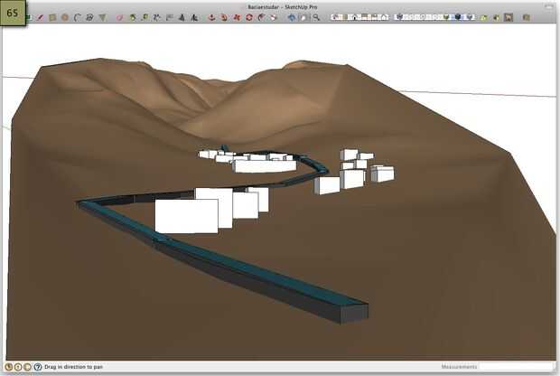Image resolution: width=560 pixels, height=376 pixels.
Task: Select the Move tool
Action: (x=237, y=17)
